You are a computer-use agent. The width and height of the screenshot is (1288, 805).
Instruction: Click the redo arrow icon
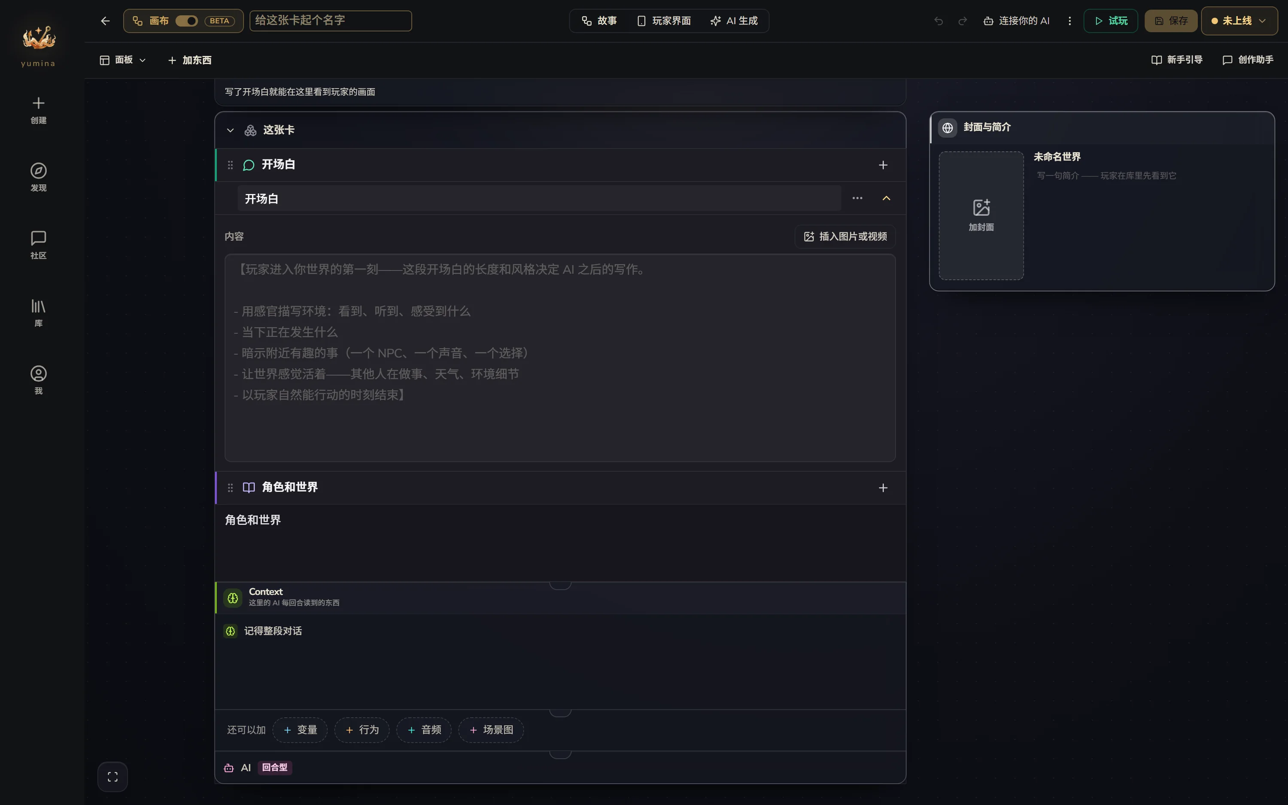[x=962, y=21]
